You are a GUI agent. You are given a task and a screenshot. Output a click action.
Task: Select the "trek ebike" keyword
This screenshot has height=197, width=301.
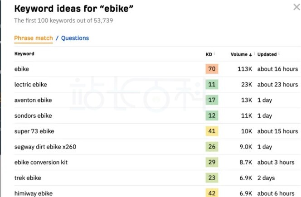click(28, 178)
